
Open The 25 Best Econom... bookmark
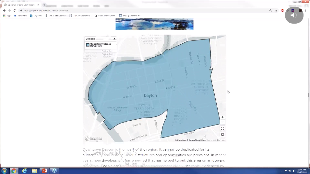click(55, 16)
